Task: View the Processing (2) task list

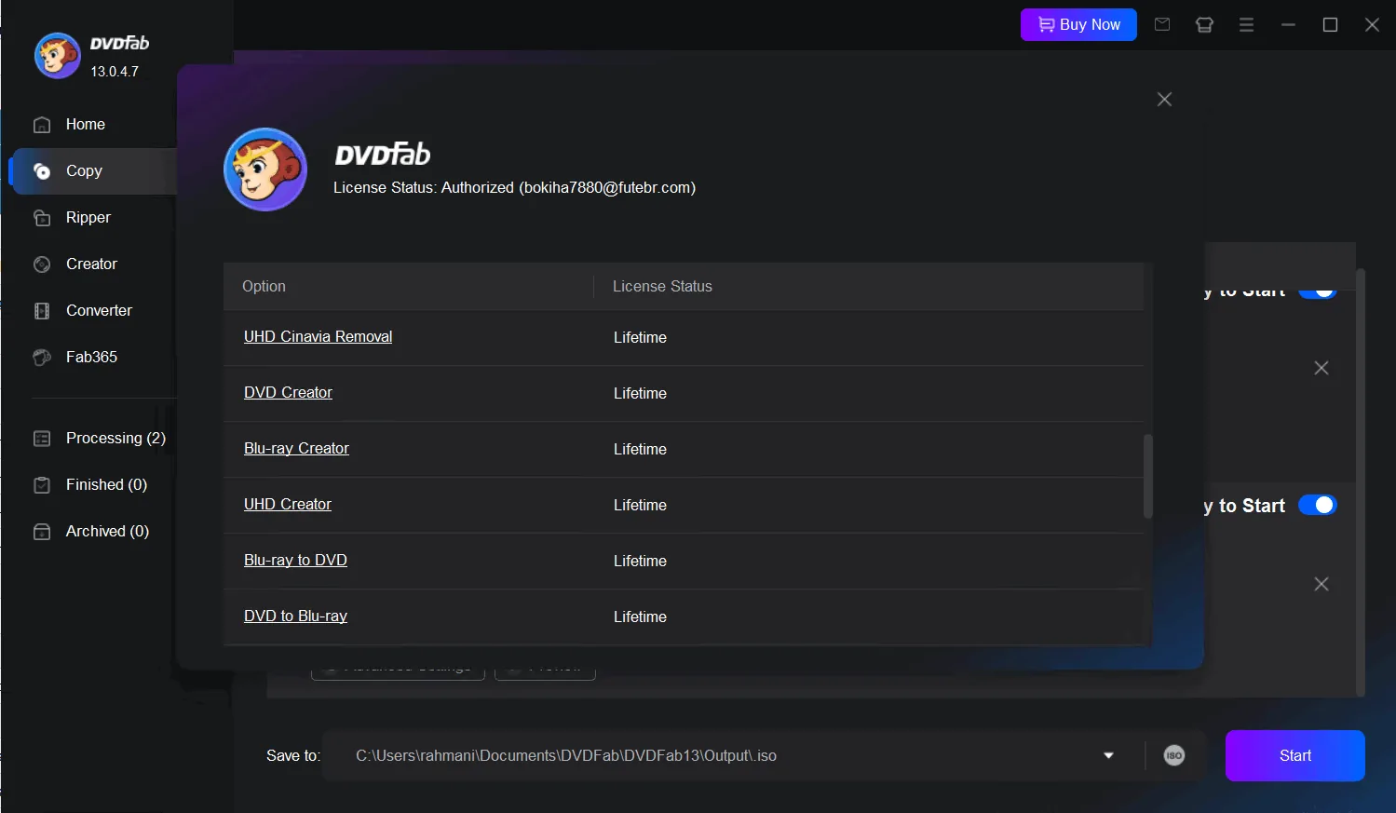Action: tap(115, 439)
